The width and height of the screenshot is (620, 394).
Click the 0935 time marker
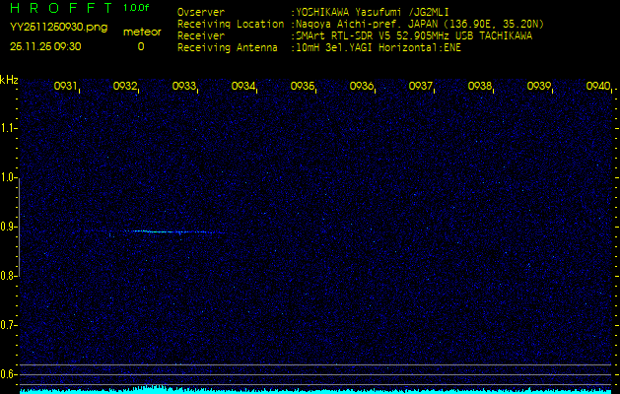click(x=302, y=86)
